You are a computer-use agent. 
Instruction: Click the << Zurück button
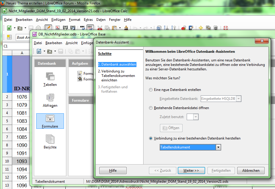163,171
